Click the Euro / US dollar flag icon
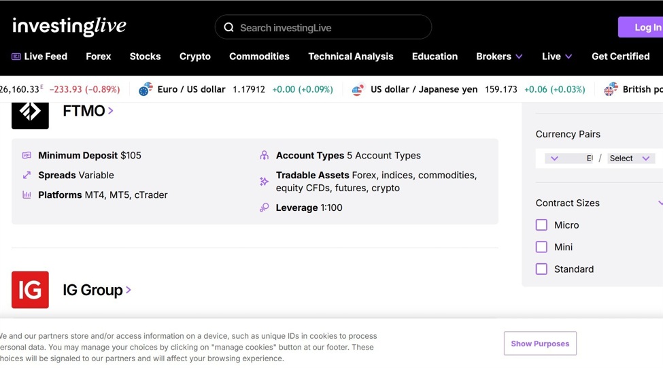The width and height of the screenshot is (663, 368). pyautogui.click(x=146, y=90)
